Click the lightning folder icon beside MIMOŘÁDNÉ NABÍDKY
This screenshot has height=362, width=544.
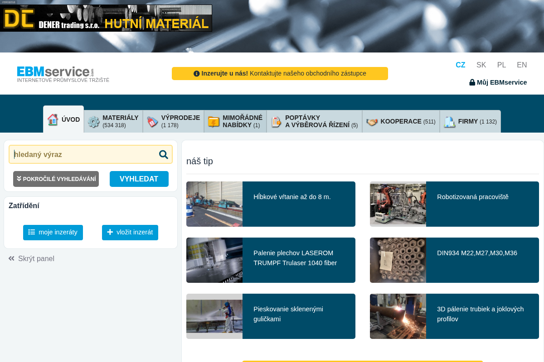point(214,122)
